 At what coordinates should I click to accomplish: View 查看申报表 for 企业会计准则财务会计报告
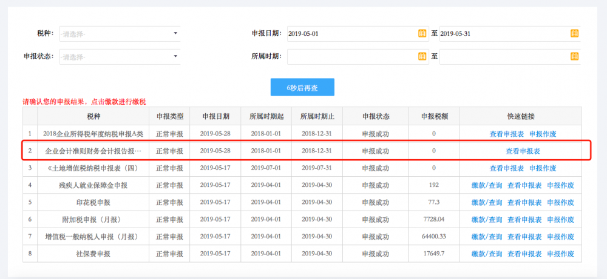pyautogui.click(x=523, y=151)
